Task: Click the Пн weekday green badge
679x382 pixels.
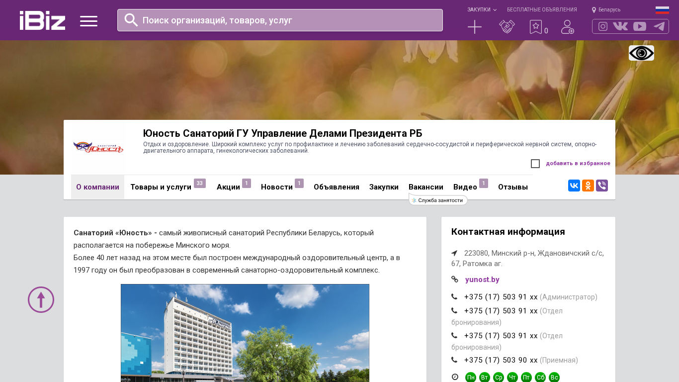Action: click(471, 378)
